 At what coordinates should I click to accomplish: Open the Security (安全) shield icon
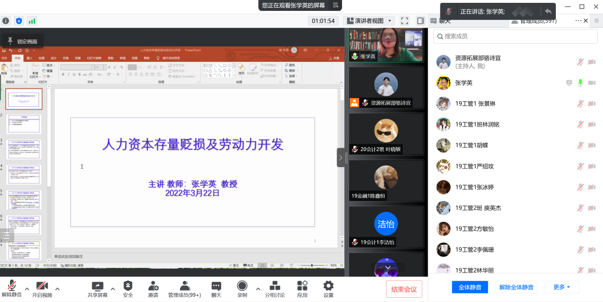128,286
